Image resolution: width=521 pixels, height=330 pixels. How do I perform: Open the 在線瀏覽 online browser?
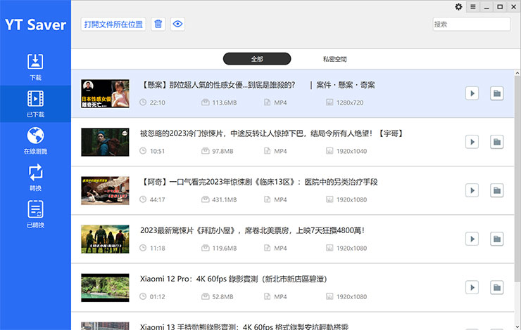(35, 140)
